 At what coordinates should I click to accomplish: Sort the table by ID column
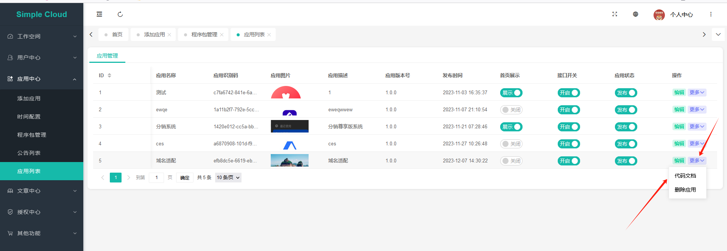pos(109,75)
